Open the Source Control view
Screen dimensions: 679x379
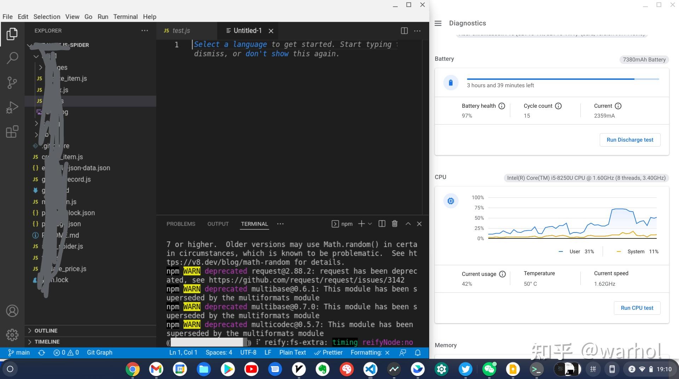tap(12, 83)
